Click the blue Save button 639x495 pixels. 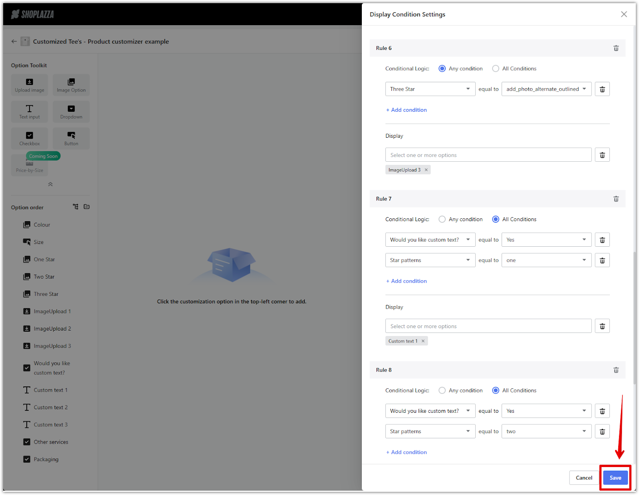pyautogui.click(x=615, y=478)
